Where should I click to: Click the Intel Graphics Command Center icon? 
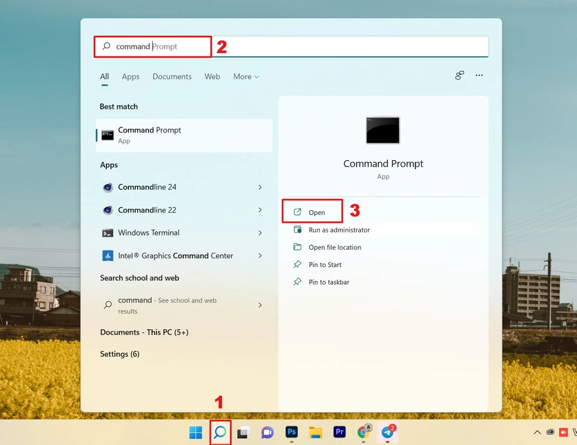108,255
